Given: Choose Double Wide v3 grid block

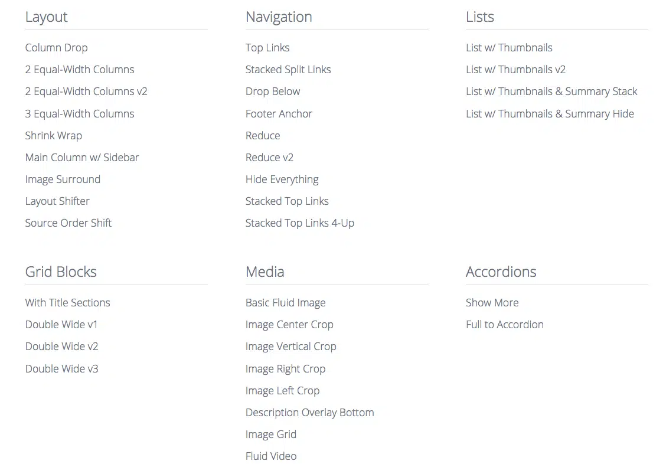Looking at the screenshot, I should click(61, 369).
